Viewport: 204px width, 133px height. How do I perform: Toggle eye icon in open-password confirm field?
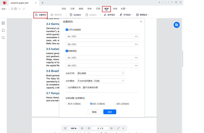[136, 44]
